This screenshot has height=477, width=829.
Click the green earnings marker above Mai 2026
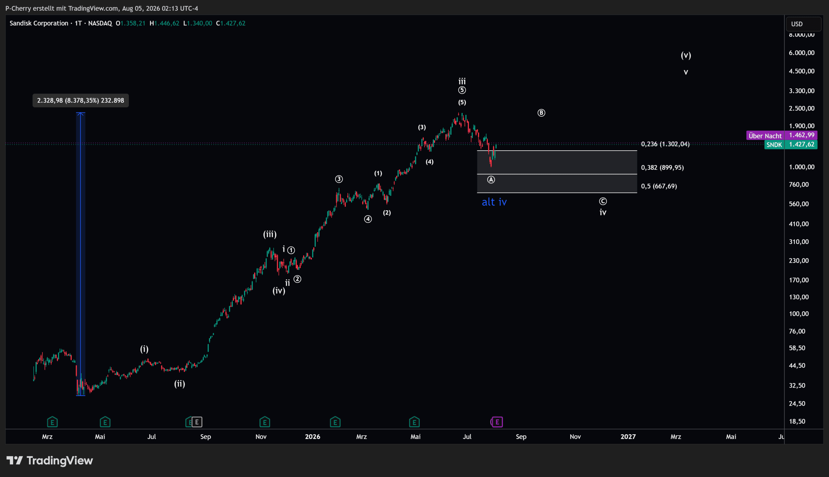pos(414,422)
